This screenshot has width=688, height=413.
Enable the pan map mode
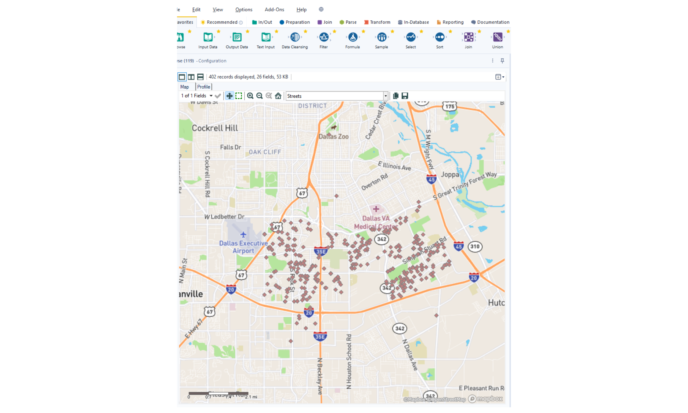tap(229, 96)
